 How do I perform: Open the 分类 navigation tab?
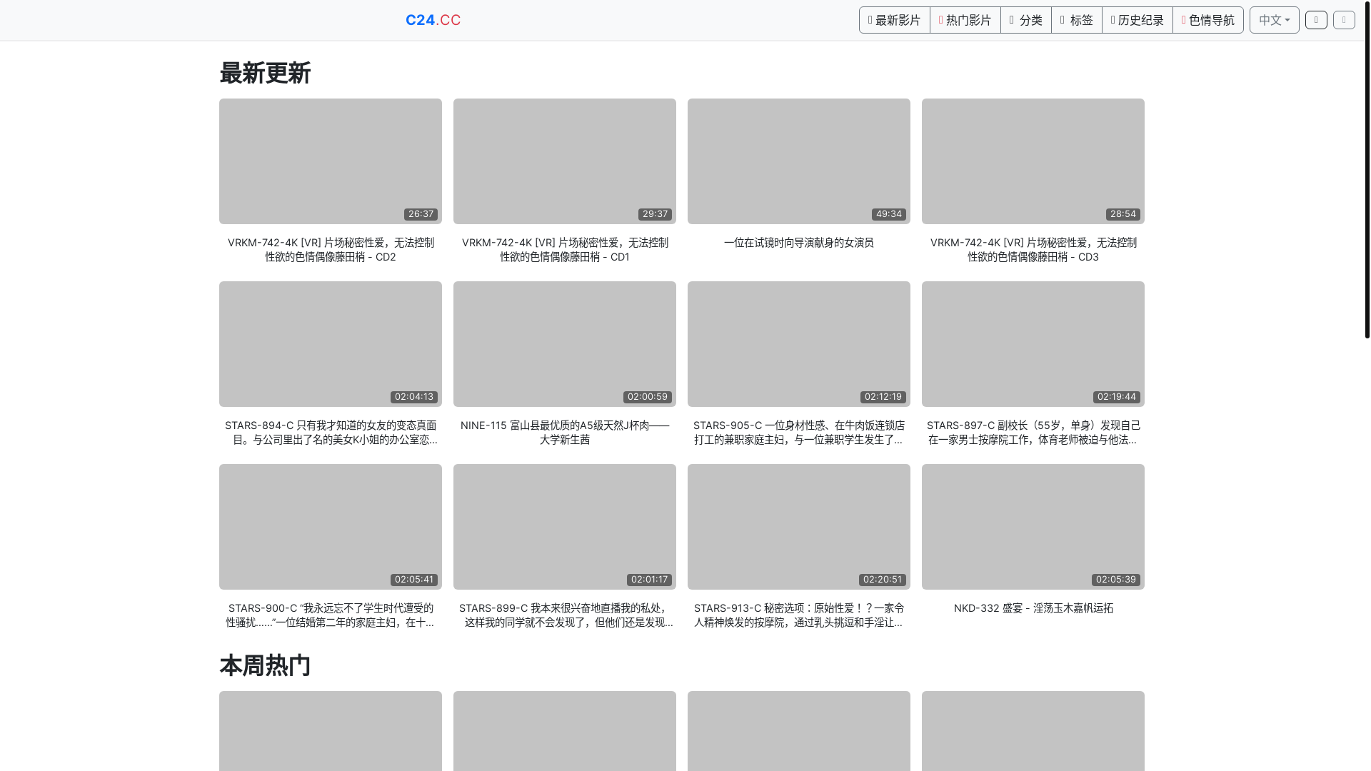(1025, 20)
